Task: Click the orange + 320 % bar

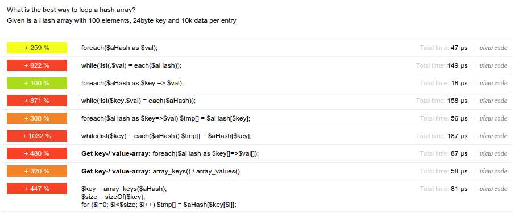Action: [37, 171]
